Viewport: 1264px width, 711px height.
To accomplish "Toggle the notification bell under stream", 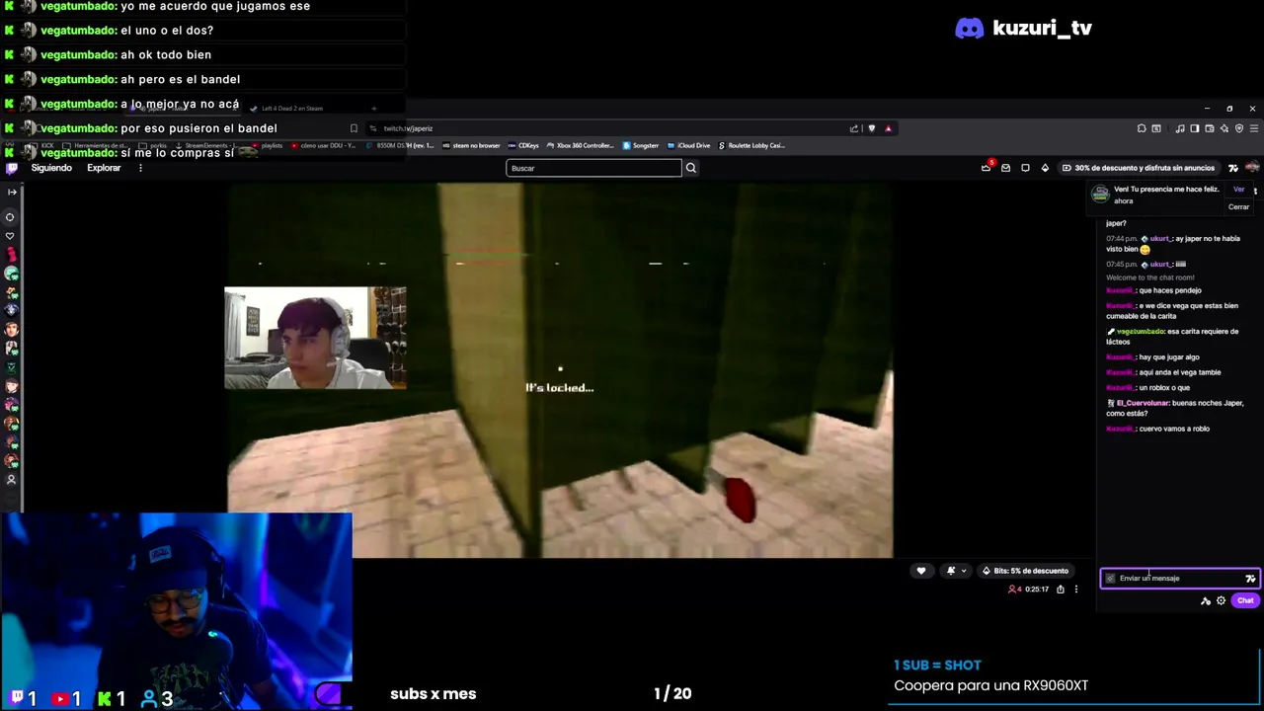I will click(951, 571).
